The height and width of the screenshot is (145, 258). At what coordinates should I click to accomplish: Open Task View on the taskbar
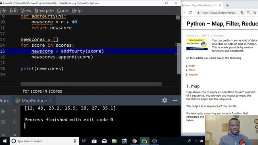[x=84, y=141]
